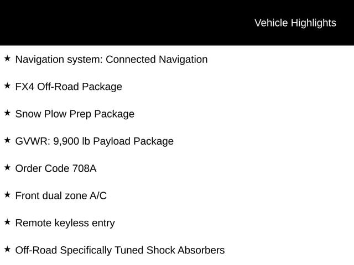The image size is (354, 265).
Task: Click the 9,900 lb value in GVWR line
Action: point(71,141)
